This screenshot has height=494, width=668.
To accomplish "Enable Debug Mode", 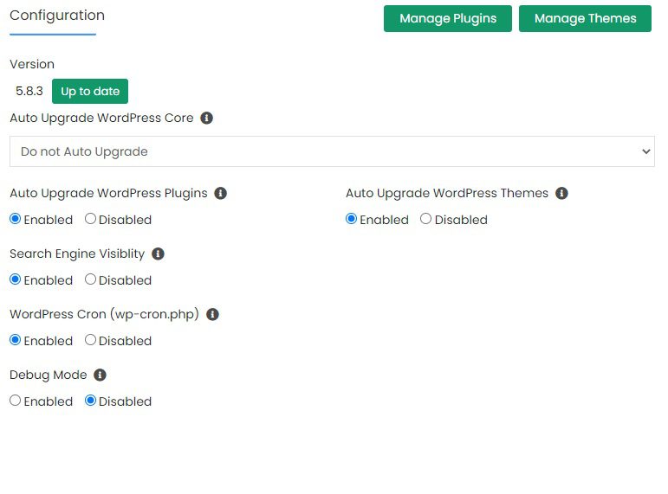I will click(16, 401).
